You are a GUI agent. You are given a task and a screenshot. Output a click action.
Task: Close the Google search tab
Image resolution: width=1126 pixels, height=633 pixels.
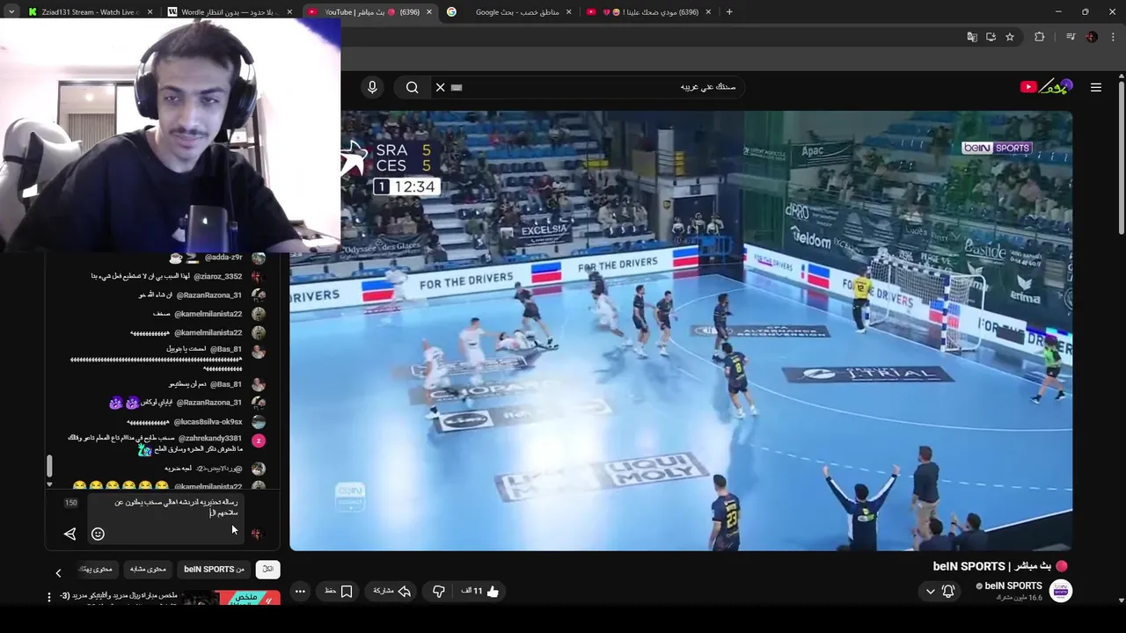tap(569, 12)
